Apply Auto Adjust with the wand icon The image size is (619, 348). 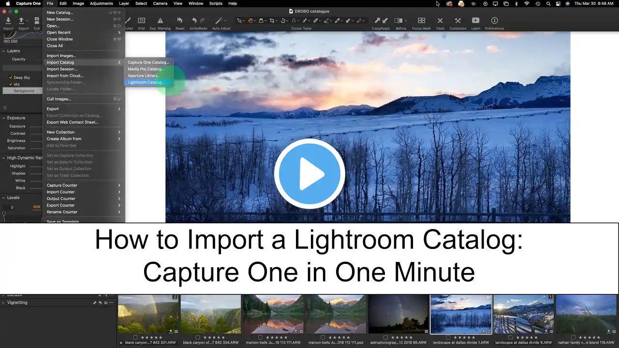click(x=219, y=21)
